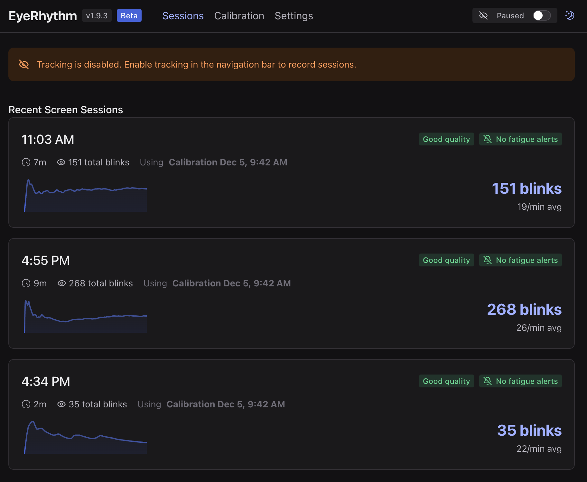This screenshot has width=587, height=482.
Task: Open the 4:55 PM session
Action: [x=292, y=293]
